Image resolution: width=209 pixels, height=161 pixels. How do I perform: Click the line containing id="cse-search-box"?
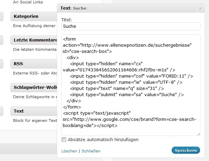coord(87,51)
